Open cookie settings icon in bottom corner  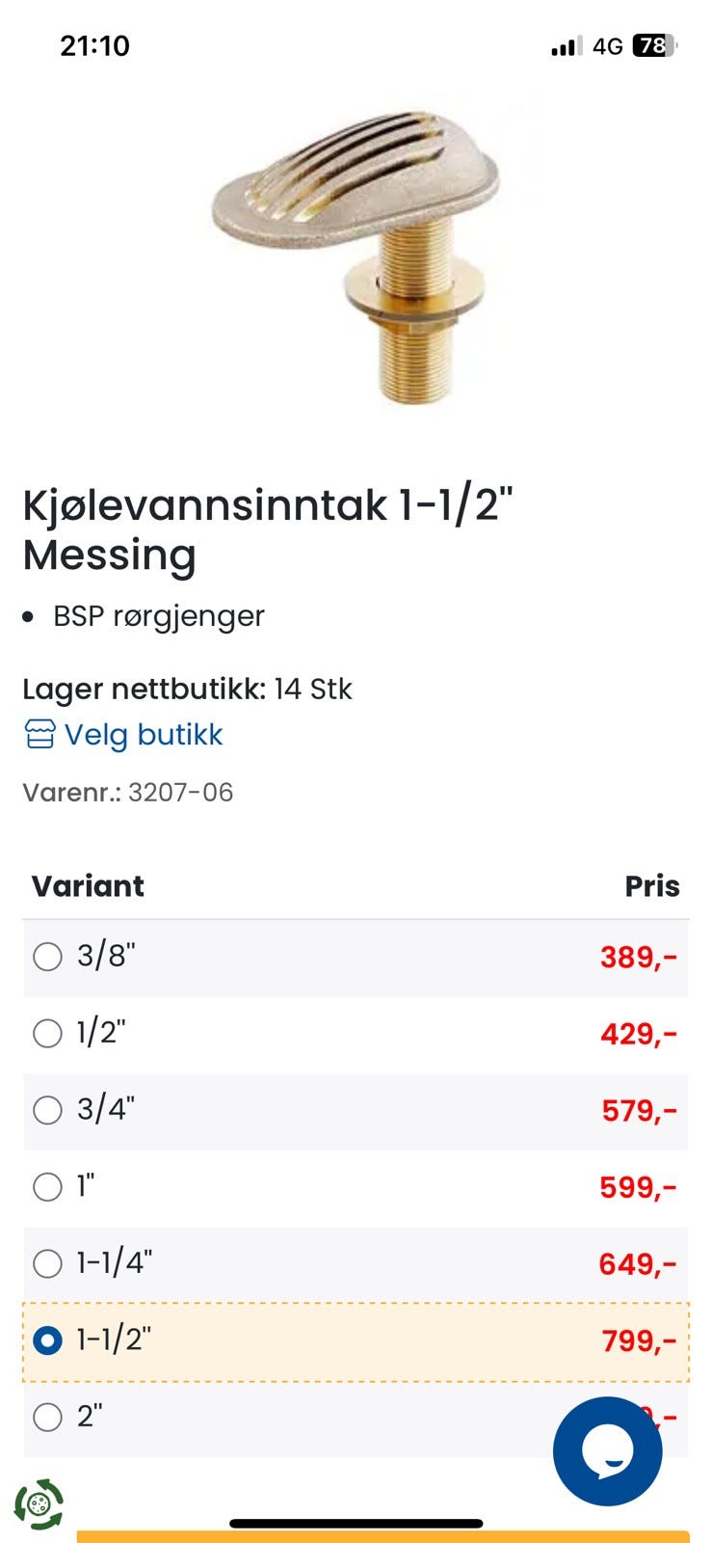39,1504
